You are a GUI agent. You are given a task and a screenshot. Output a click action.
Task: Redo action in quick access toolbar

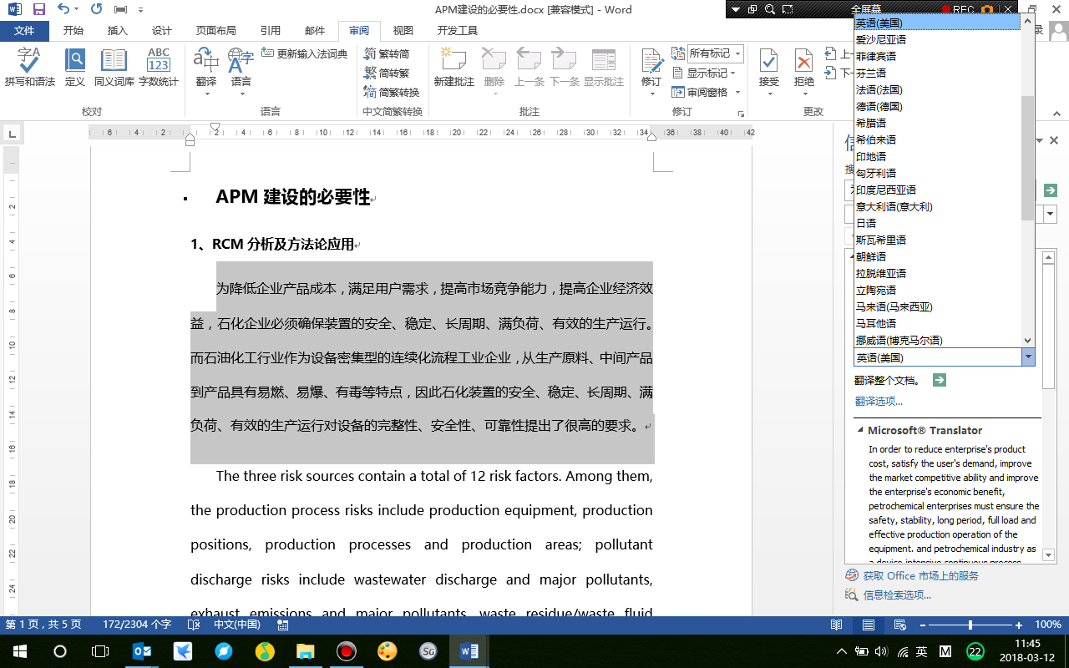[96, 10]
